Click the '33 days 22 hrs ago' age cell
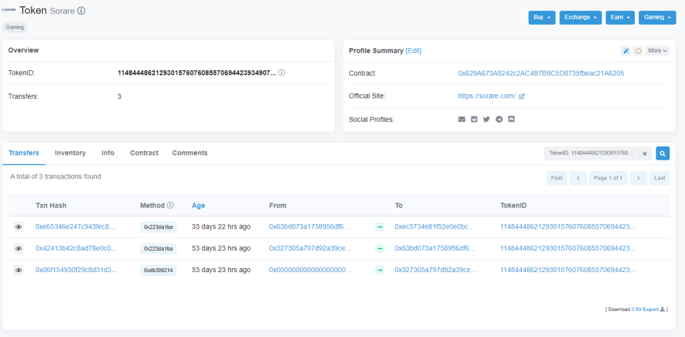Screen dimensions: 685x337 pos(221,227)
